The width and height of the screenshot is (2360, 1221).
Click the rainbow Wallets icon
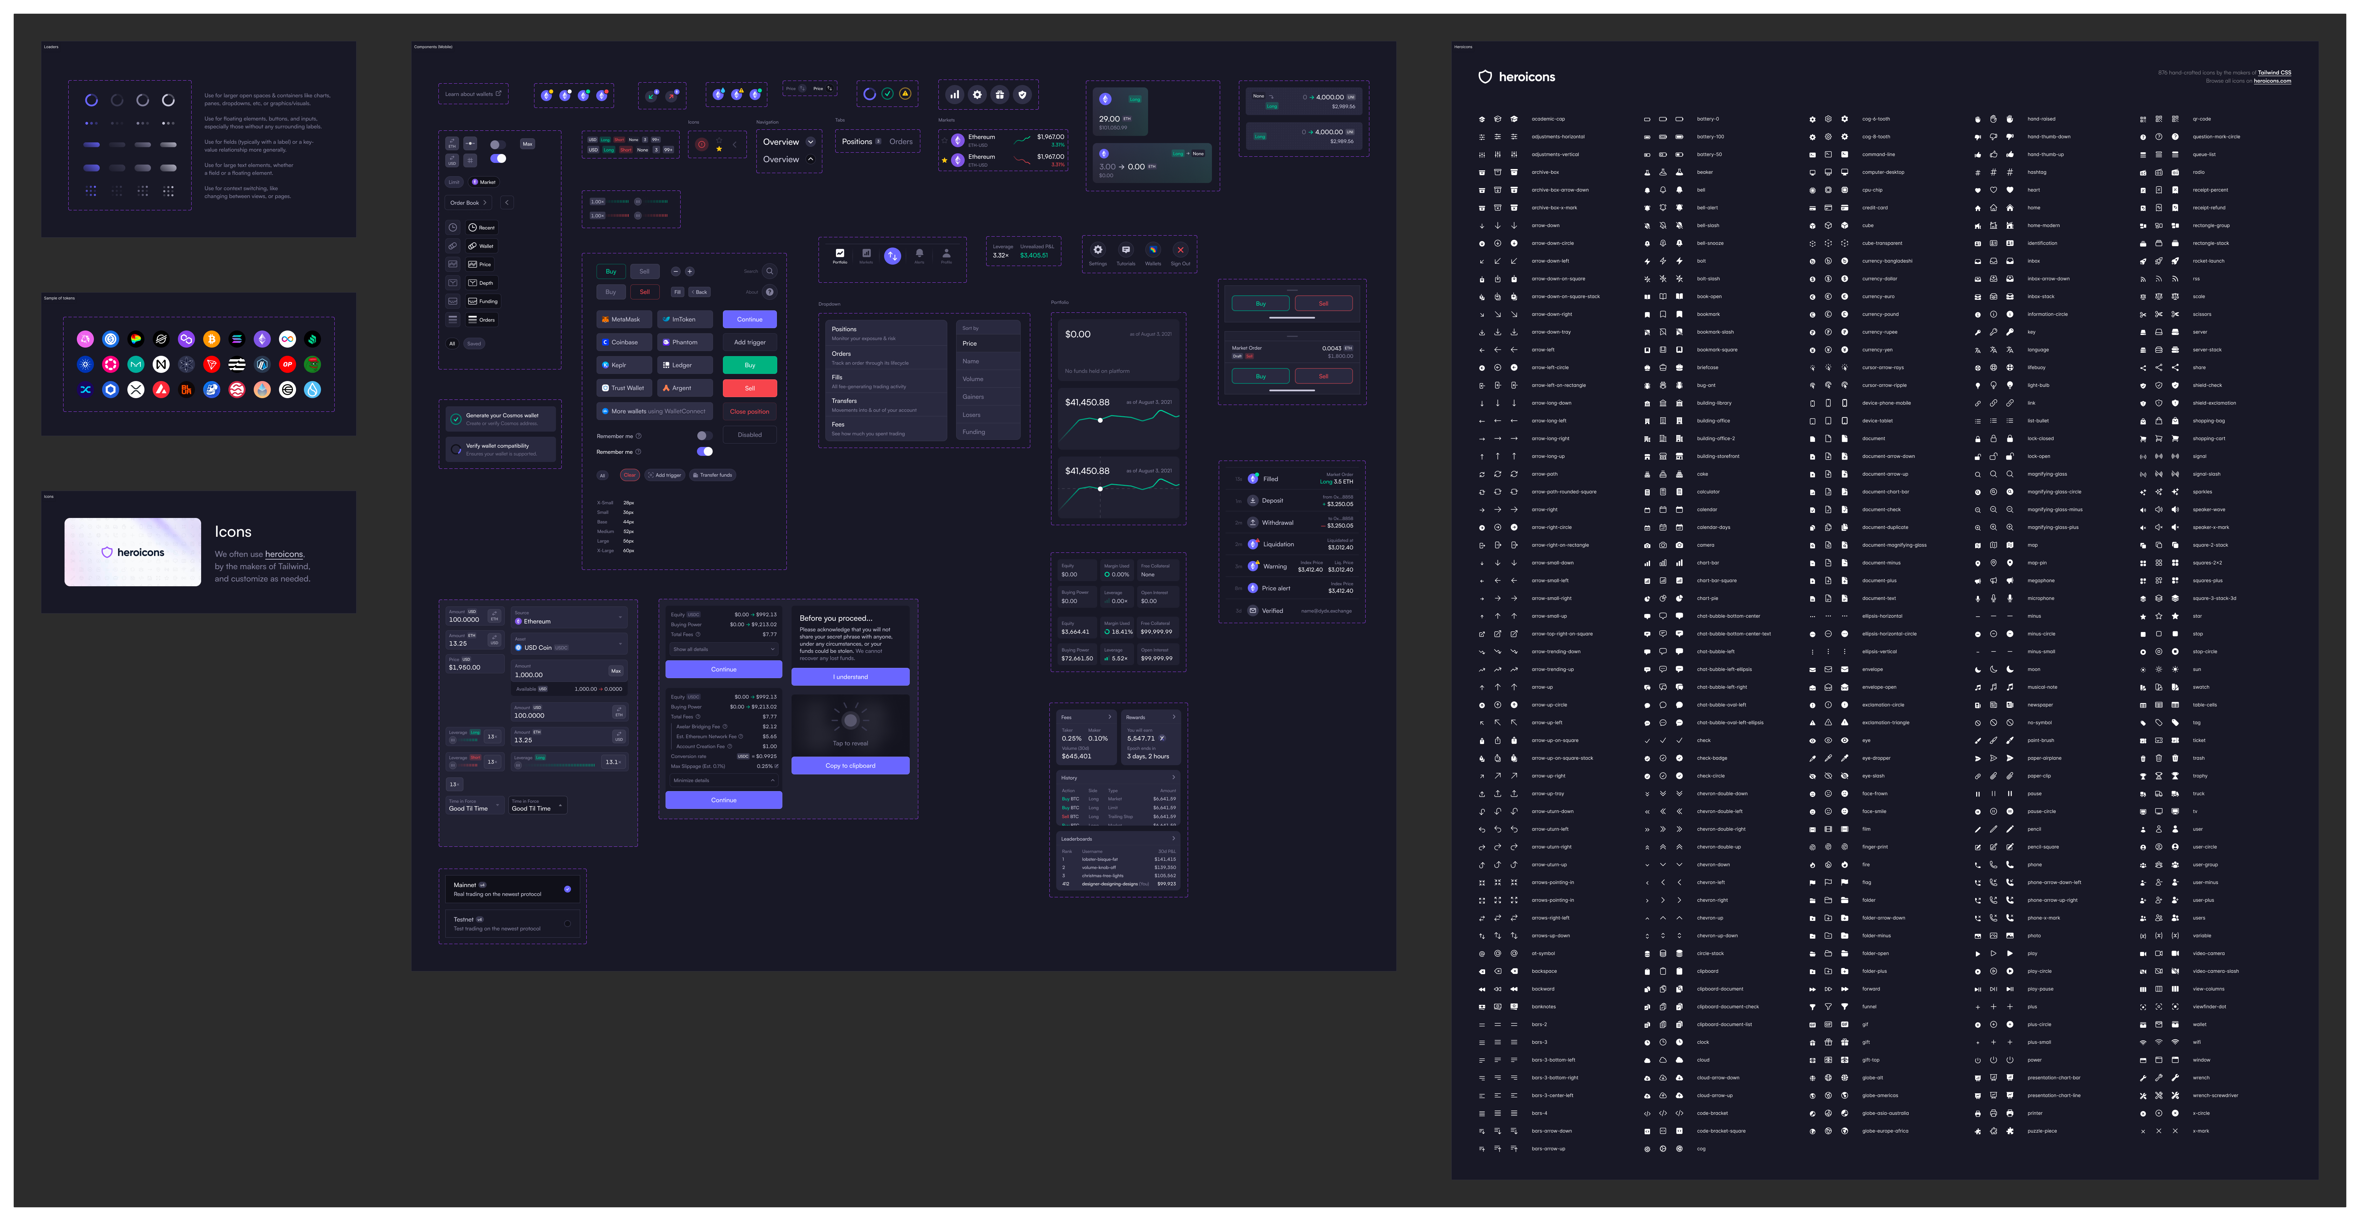tap(1154, 249)
